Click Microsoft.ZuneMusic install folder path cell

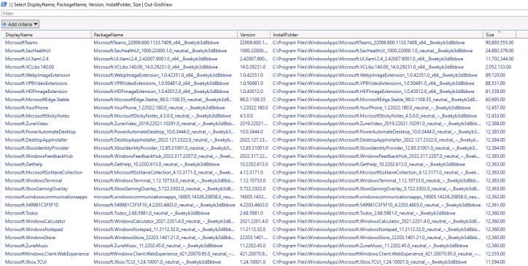click(x=370, y=246)
